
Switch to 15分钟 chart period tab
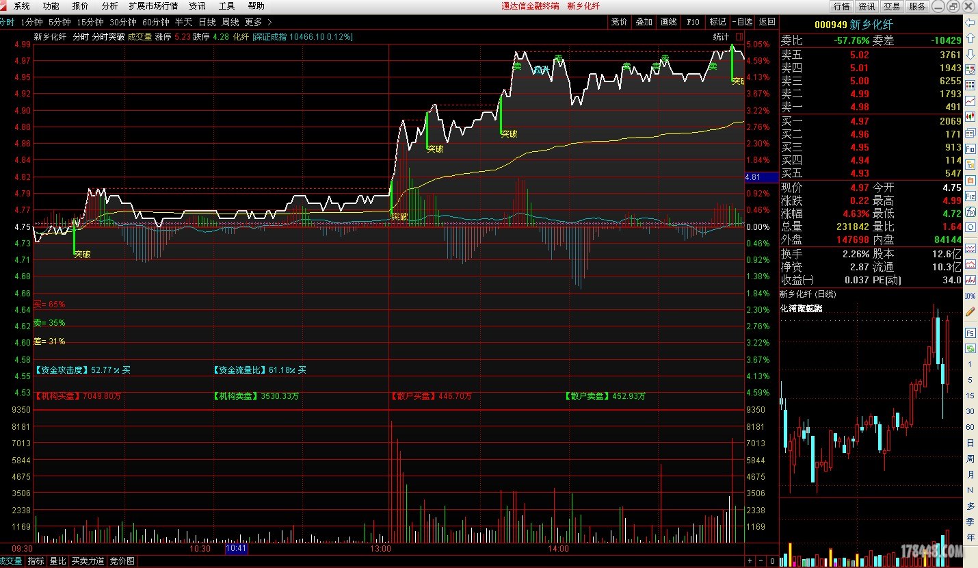click(x=90, y=22)
